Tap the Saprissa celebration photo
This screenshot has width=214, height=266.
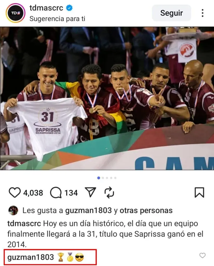pyautogui.click(x=107, y=98)
